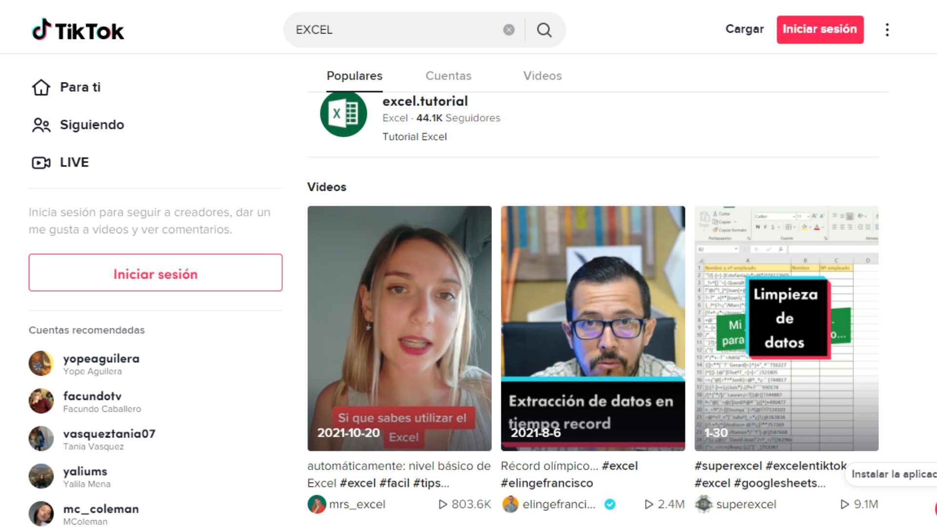Click the #tips hashtag
This screenshot has width=937, height=527.
coord(431,483)
